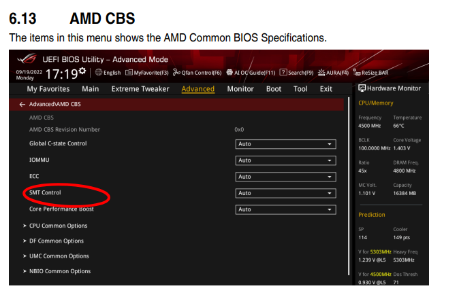Image resolution: width=459 pixels, height=297 pixels.
Task: Open My Favorites tab
Action: (x=48, y=89)
